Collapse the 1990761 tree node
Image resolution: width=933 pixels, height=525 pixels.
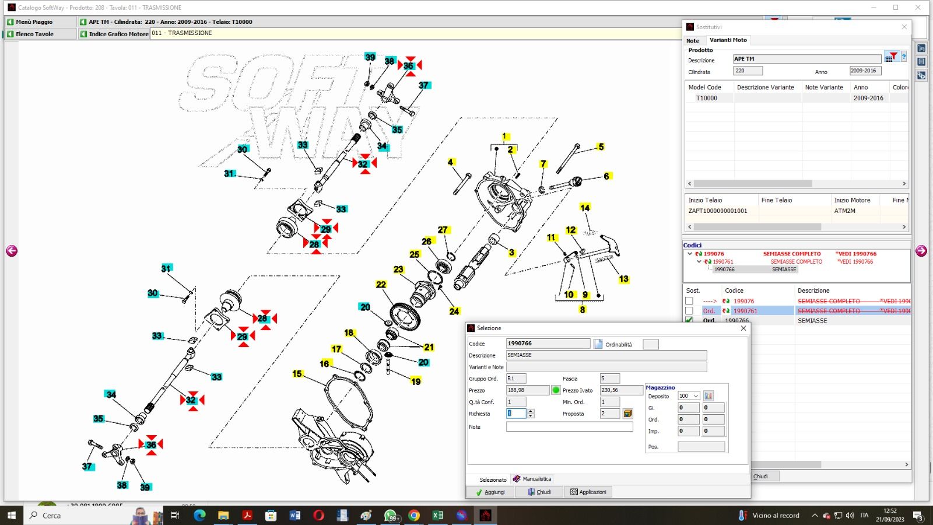699,262
